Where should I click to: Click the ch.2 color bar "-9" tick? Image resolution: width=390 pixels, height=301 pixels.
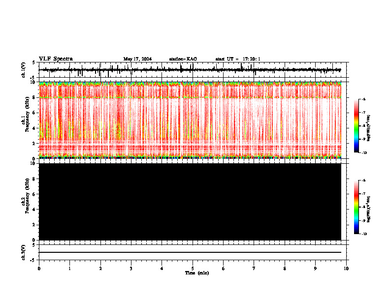point(364,220)
